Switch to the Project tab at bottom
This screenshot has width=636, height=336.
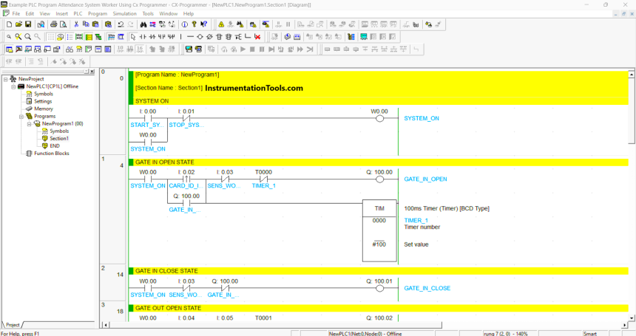[12, 325]
